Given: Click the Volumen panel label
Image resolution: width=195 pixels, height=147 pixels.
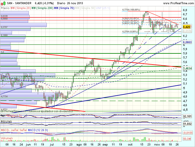Looking at the screenshot, I should point(7,138).
